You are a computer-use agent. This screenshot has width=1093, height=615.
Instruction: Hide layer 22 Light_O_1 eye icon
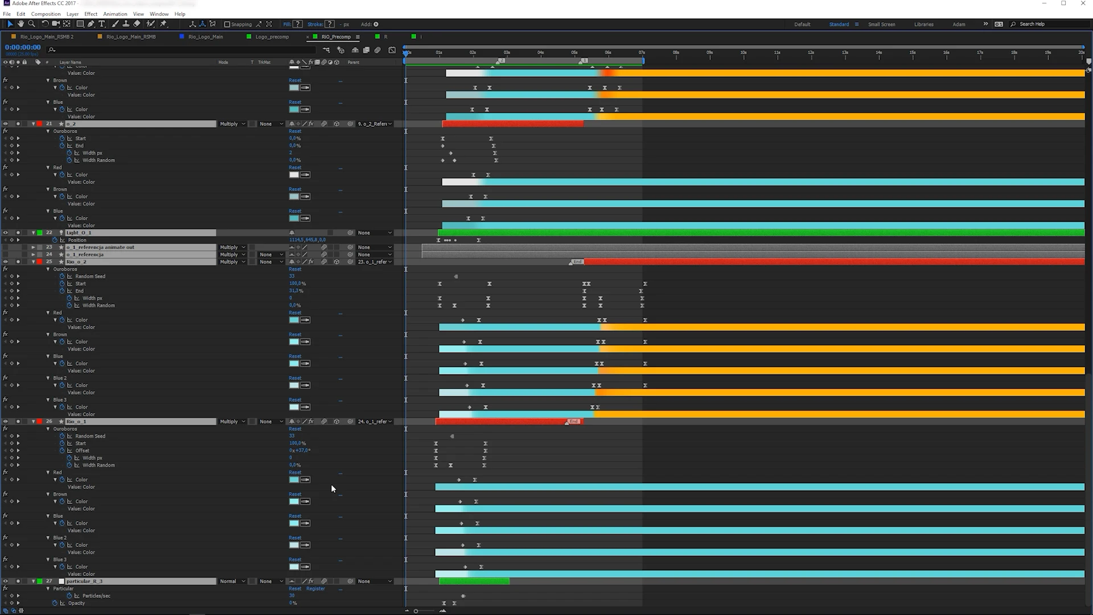coord(5,233)
